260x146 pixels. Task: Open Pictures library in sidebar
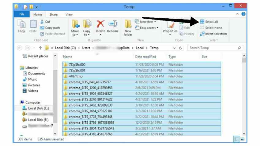tap(31, 85)
